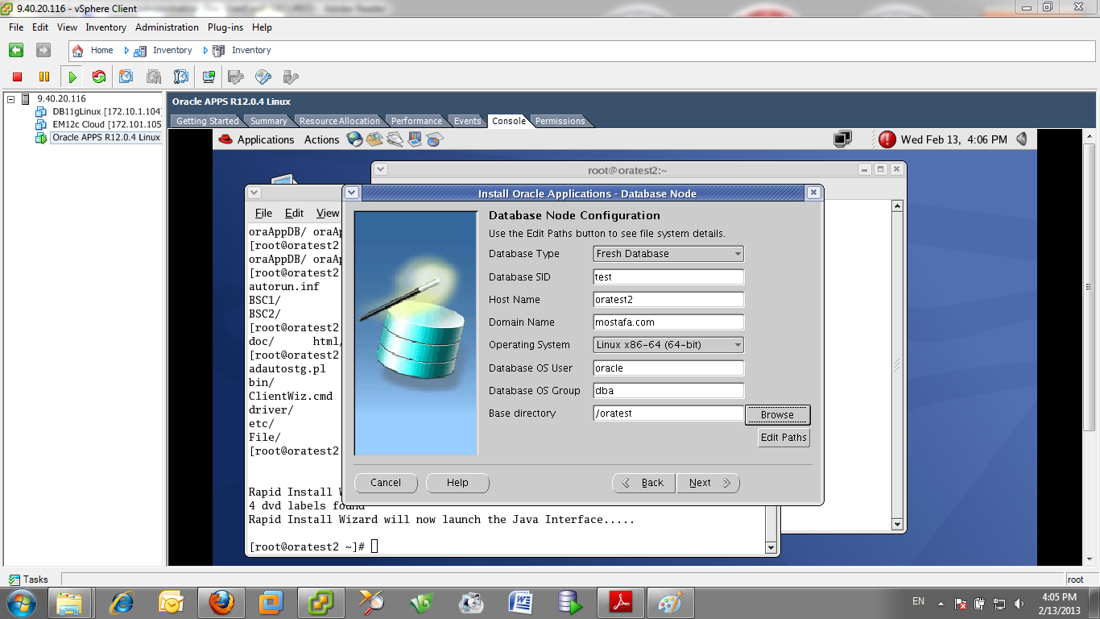Image resolution: width=1100 pixels, height=619 pixels.
Task: Click the Host Name input field
Action: click(x=668, y=299)
